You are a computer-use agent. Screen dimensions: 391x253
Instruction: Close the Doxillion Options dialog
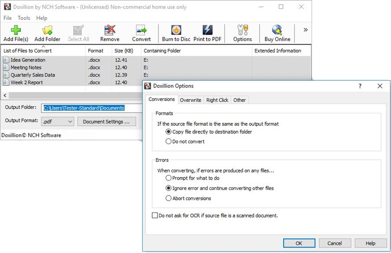pyautogui.click(x=380, y=86)
